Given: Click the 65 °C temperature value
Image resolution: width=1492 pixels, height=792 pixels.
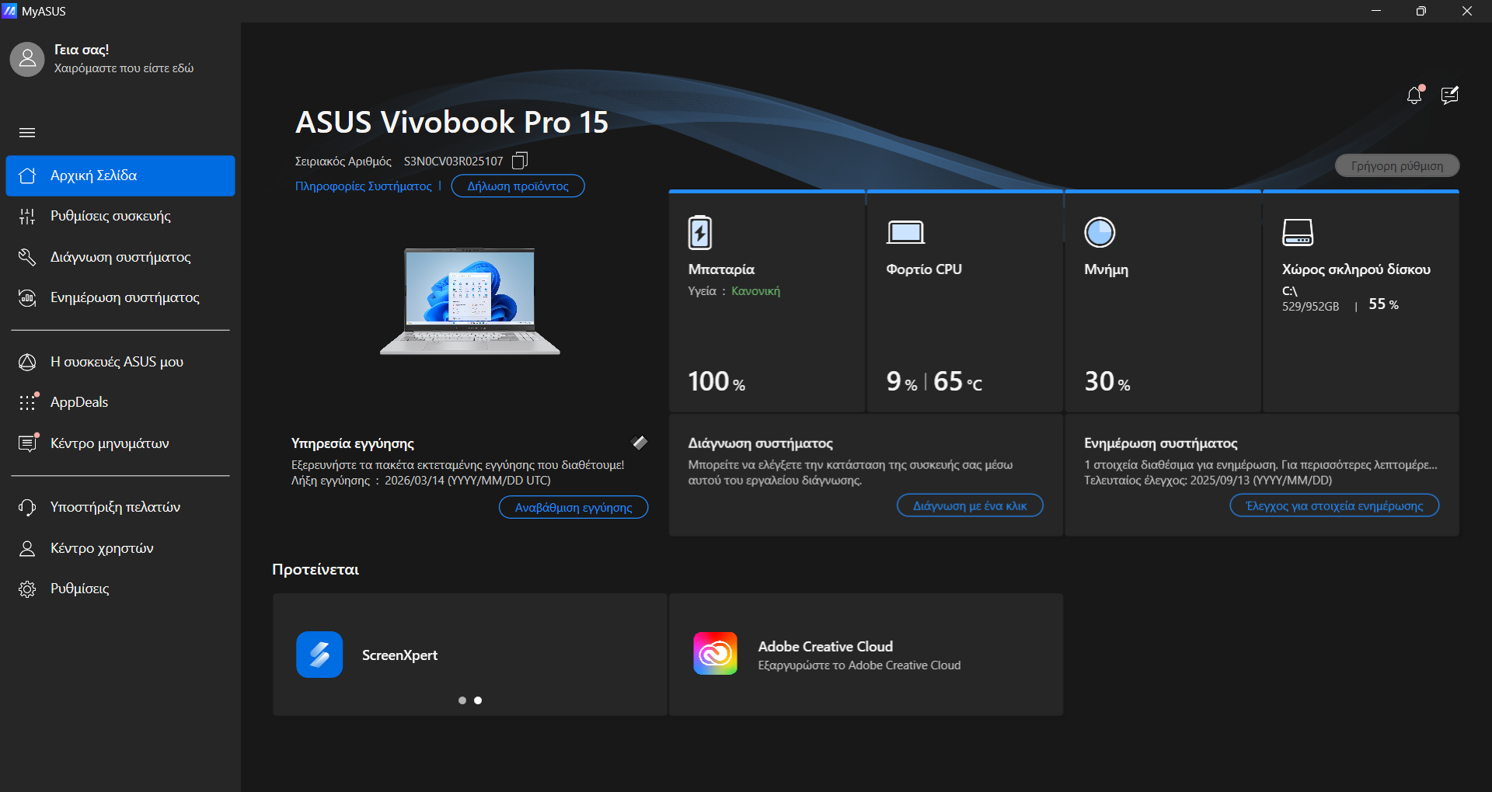Looking at the screenshot, I should click(x=957, y=381).
